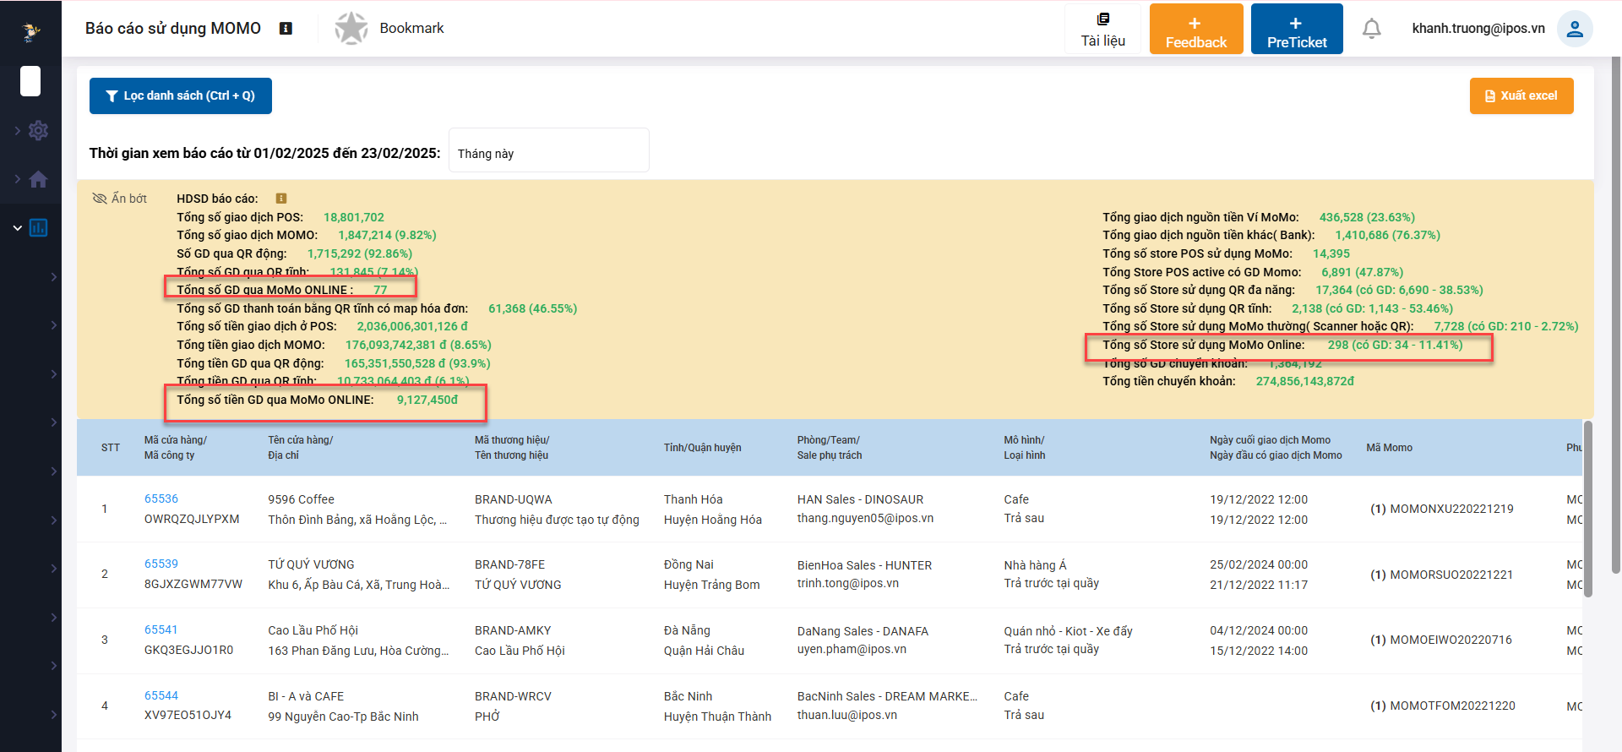Click plus icon on Feedback button
Screen dimensions: 1622x752
(1195, 24)
